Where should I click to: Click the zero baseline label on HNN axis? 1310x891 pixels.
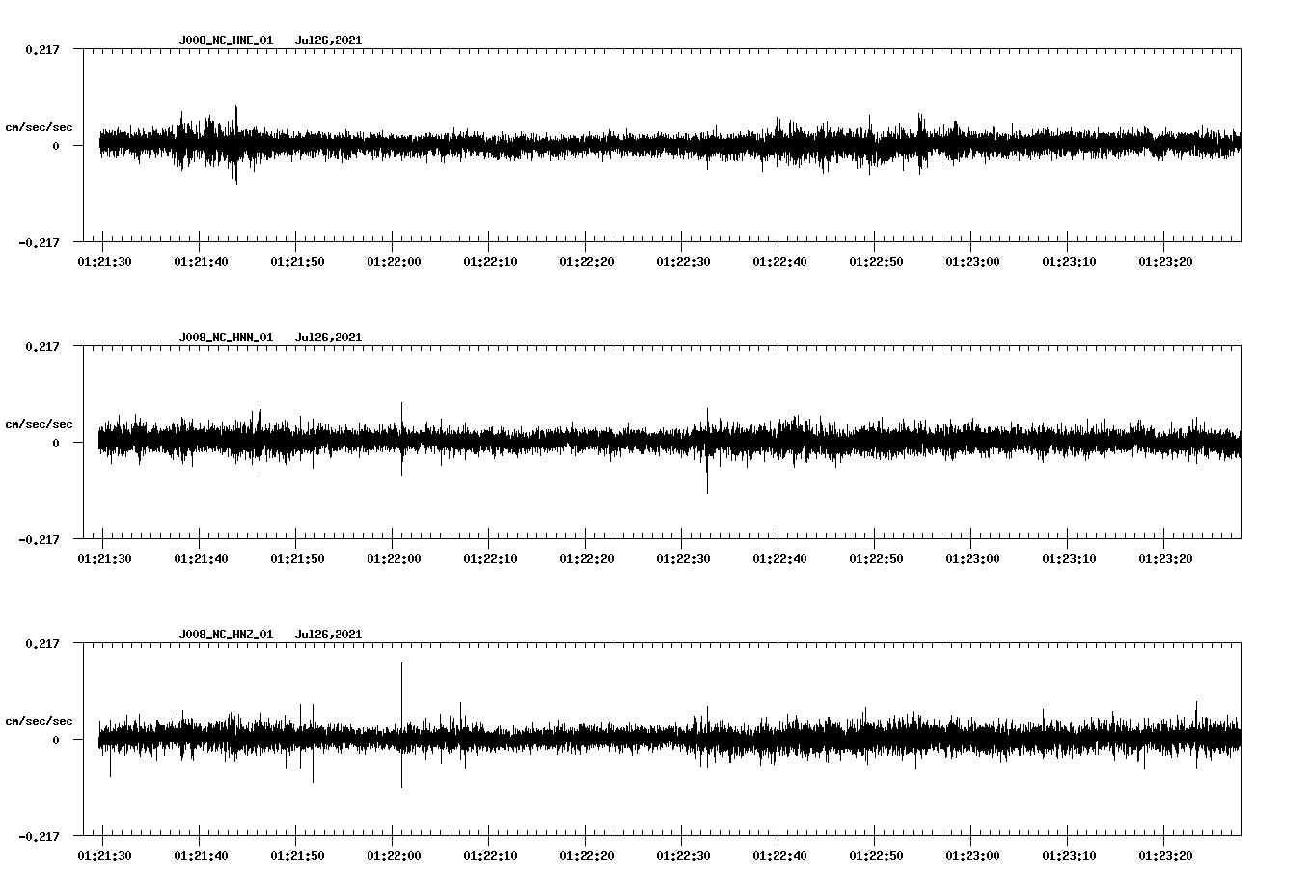(x=56, y=443)
